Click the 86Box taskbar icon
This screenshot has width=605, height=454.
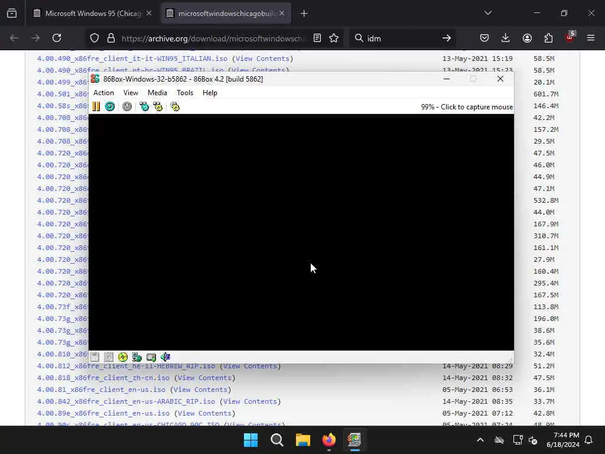tap(354, 440)
